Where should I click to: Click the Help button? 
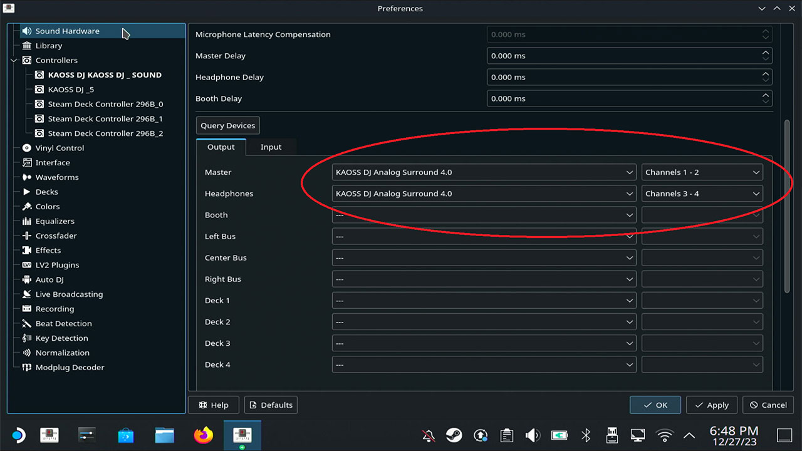[213, 405]
